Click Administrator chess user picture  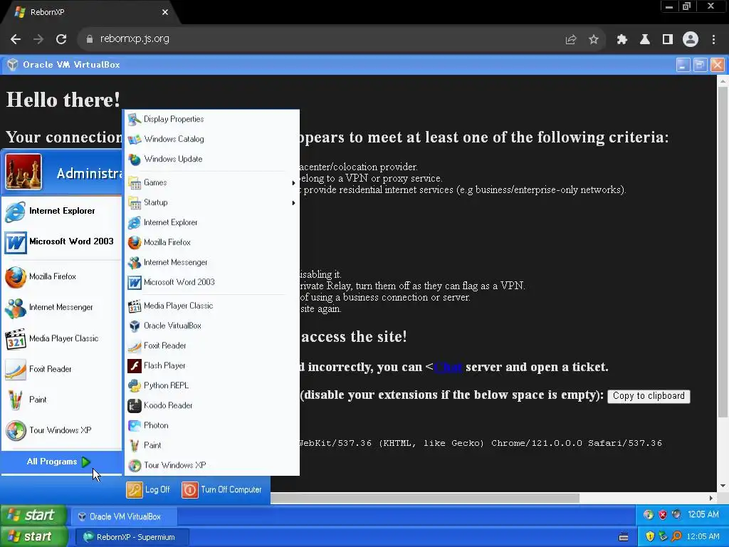click(x=23, y=172)
